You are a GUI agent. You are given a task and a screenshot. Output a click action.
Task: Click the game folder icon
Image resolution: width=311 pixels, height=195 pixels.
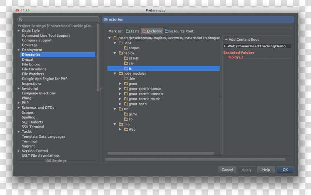pyautogui.click(x=126, y=114)
